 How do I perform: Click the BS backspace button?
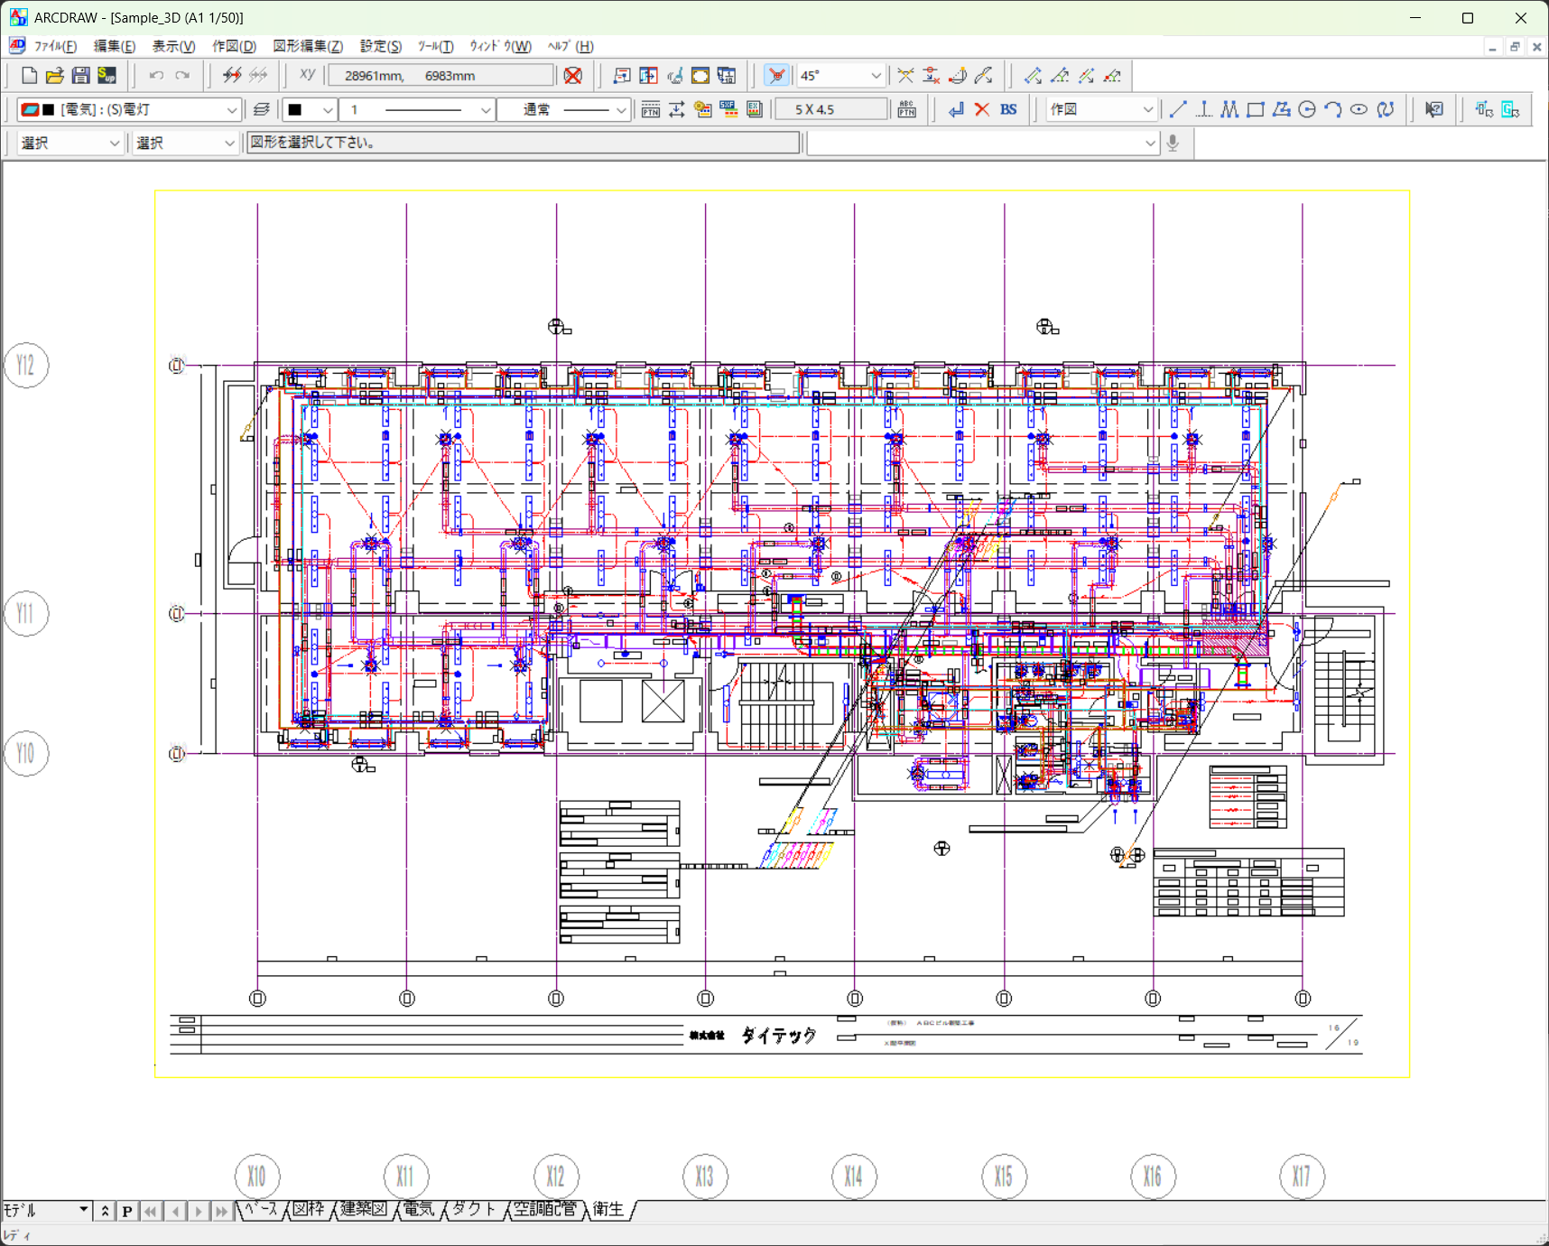click(x=1008, y=110)
